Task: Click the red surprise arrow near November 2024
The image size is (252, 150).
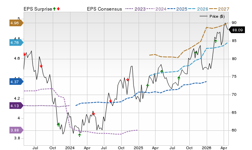Action: [x=128, y=79]
